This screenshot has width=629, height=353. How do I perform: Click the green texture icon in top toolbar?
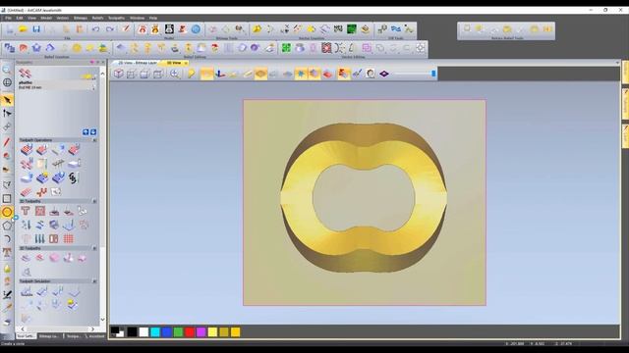click(x=352, y=29)
